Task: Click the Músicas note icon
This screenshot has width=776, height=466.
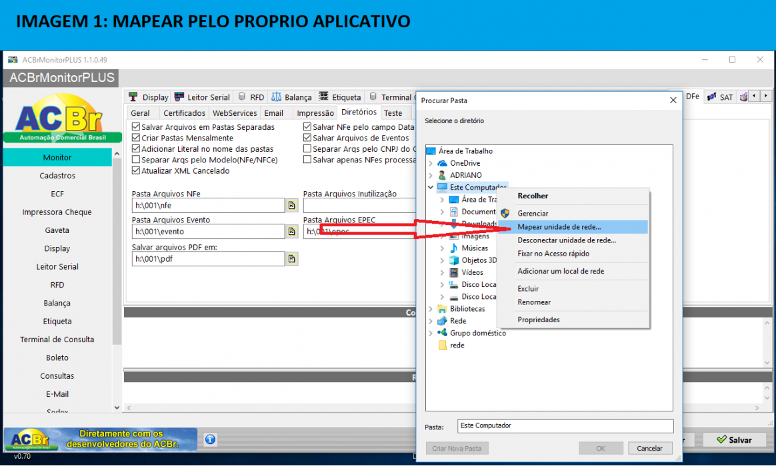Action: coord(453,248)
